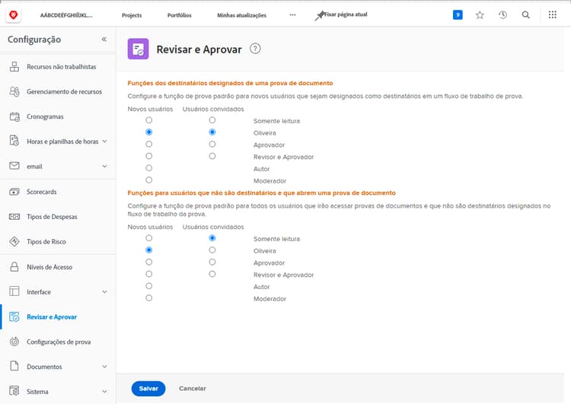Screen dimensions: 571x404
Task: Click the Gerenciamento de recursos icon
Action: (x=14, y=92)
